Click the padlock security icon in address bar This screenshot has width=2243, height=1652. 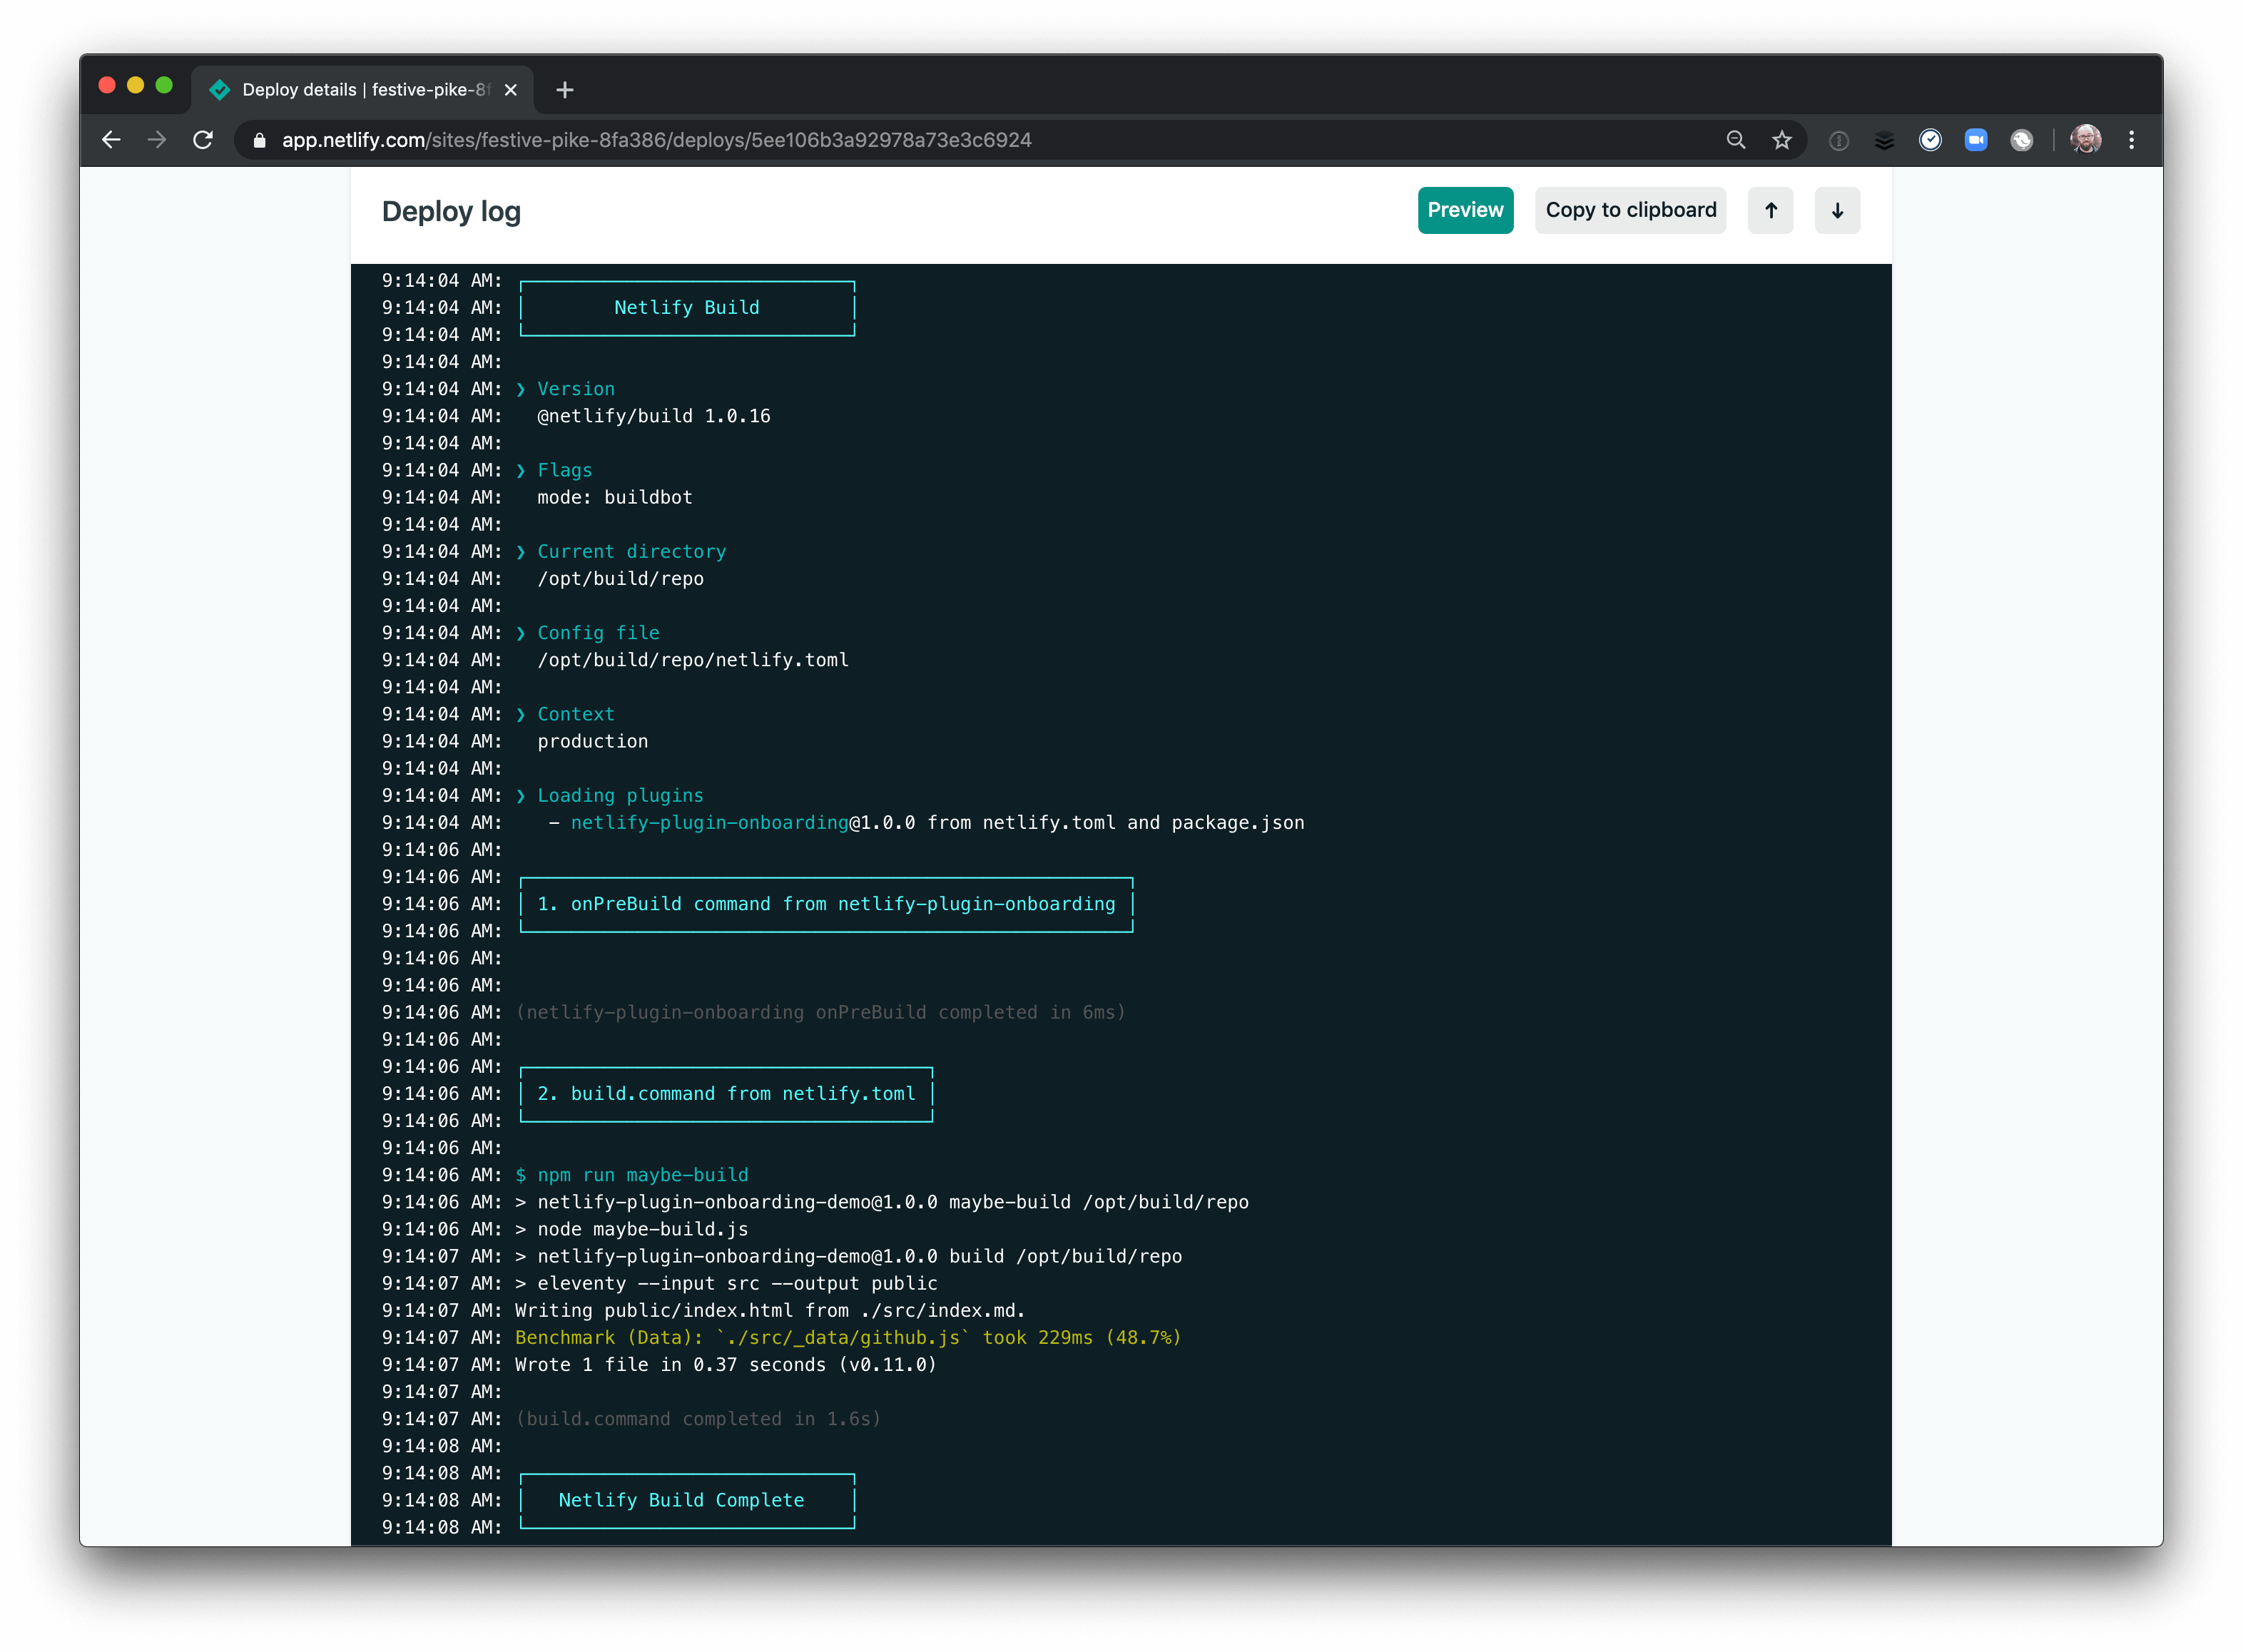tap(258, 140)
